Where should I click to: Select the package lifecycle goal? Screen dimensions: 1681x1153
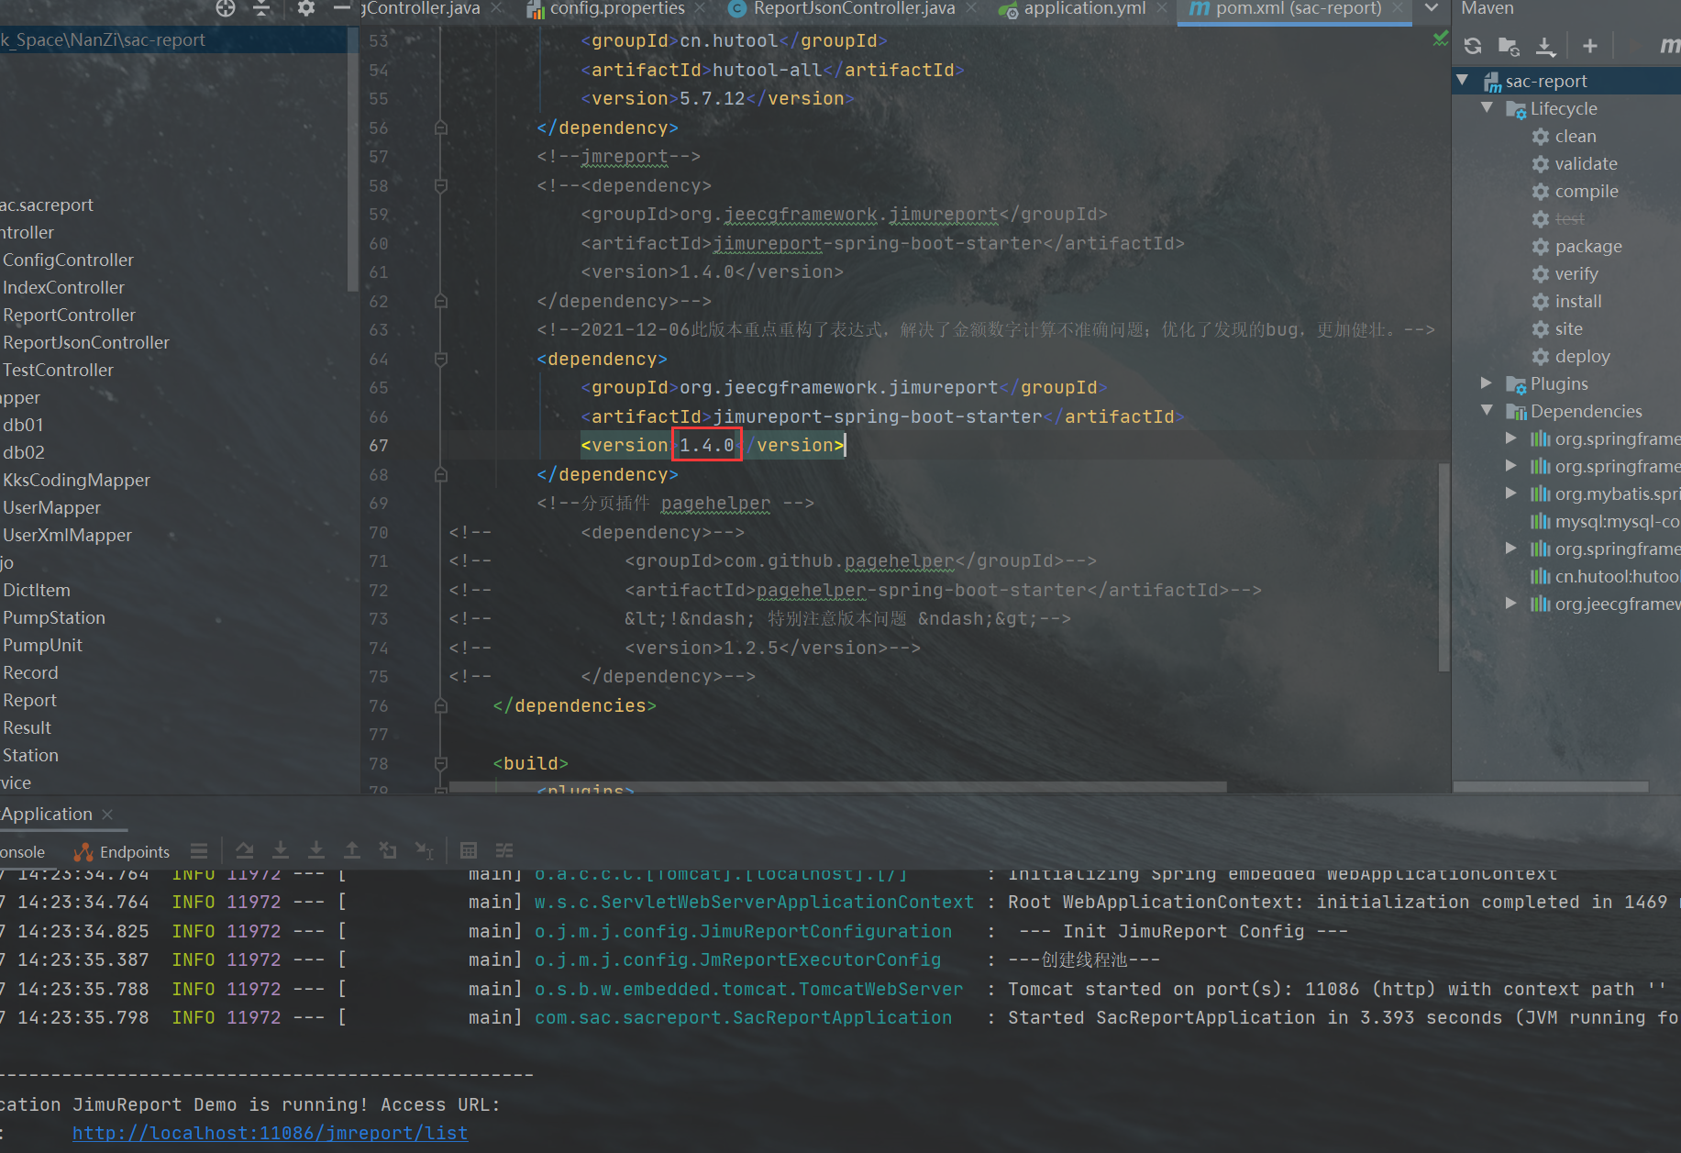tap(1588, 246)
